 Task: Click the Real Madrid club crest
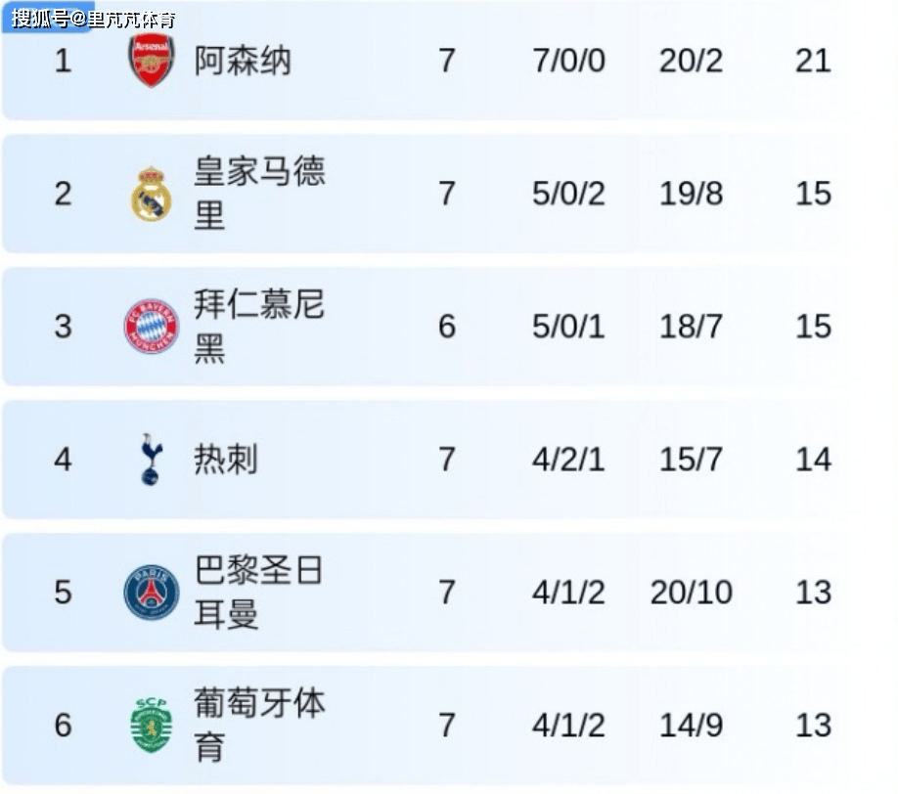click(x=151, y=194)
